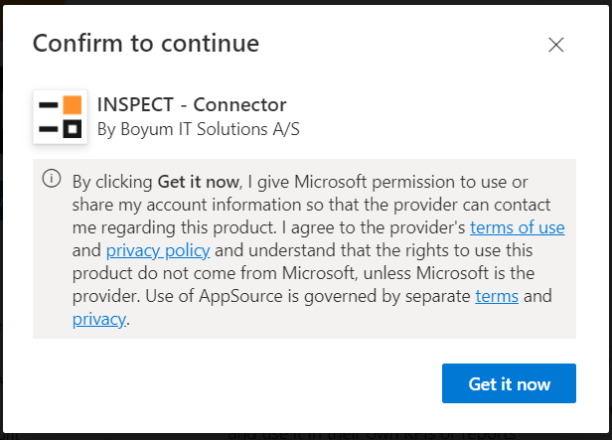612x440 pixels.
Task: Click the info circle icon in notice
Action: pyautogui.click(x=52, y=179)
